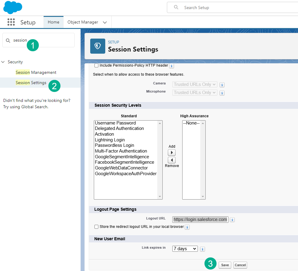298x271 pixels.
Task: Save the Session Settings changes
Action: (225, 265)
